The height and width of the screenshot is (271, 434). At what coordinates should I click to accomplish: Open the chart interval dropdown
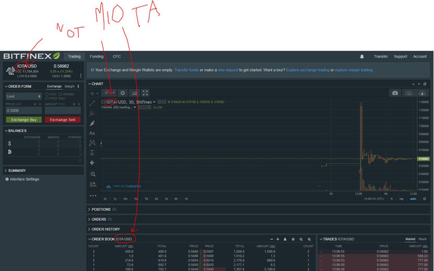pos(108,93)
